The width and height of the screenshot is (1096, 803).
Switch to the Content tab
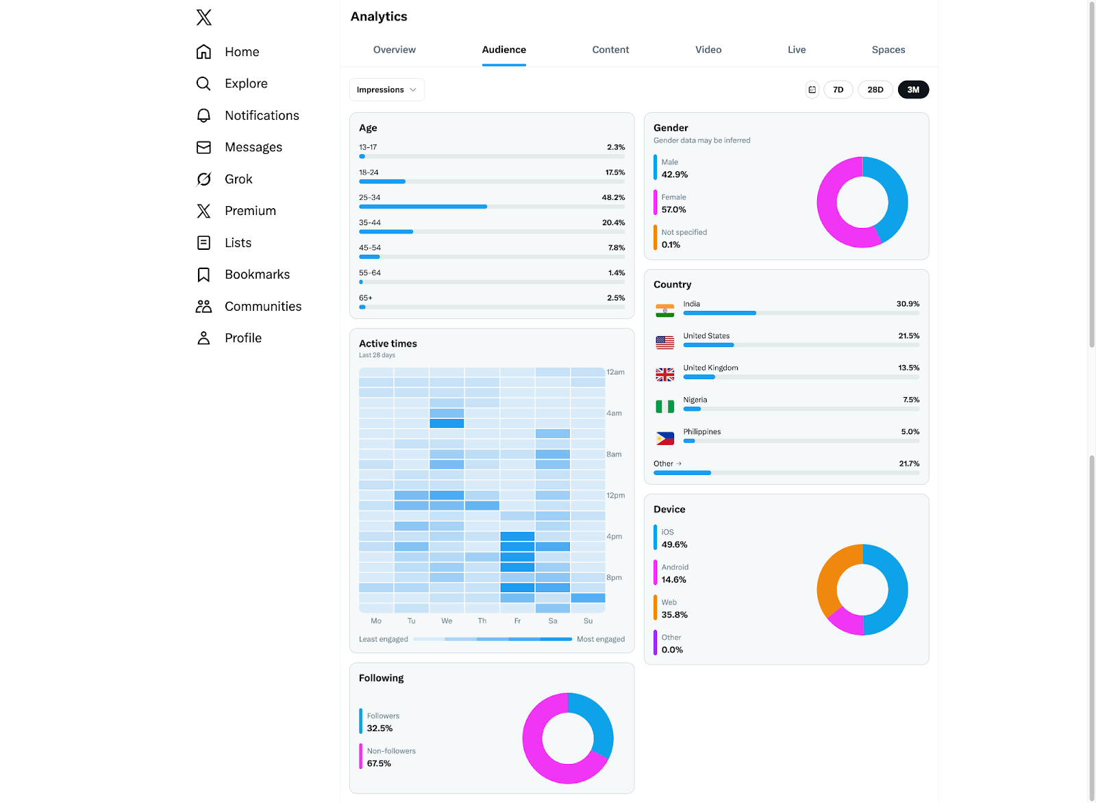click(x=610, y=49)
